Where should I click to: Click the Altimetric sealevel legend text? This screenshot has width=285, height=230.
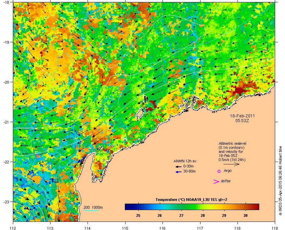232,152
